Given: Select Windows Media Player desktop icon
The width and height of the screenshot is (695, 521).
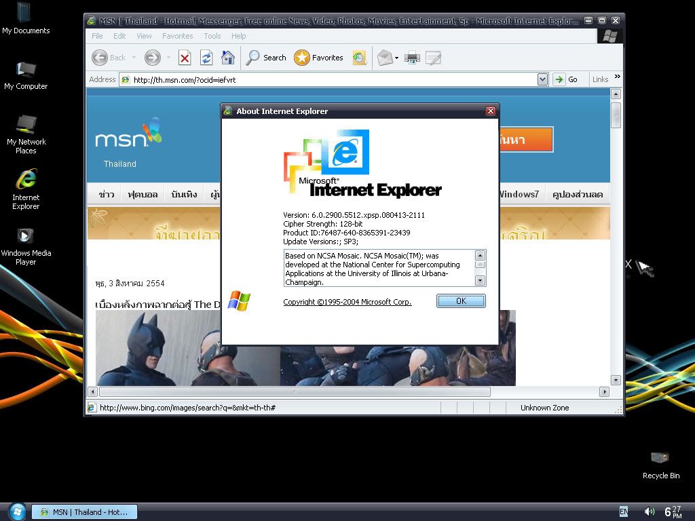Looking at the screenshot, I should 26,246.
